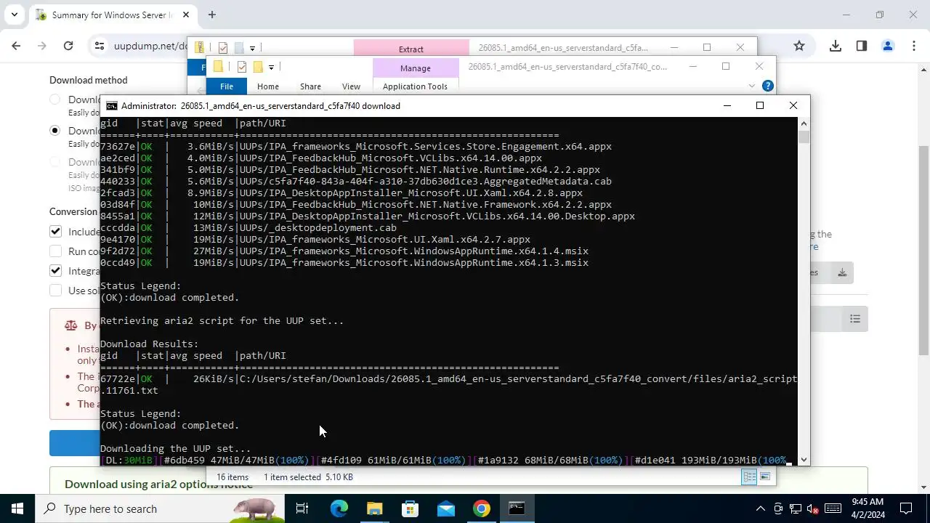Select the Extract tab in rear Explorer
The image size is (930, 523).
[x=411, y=49]
